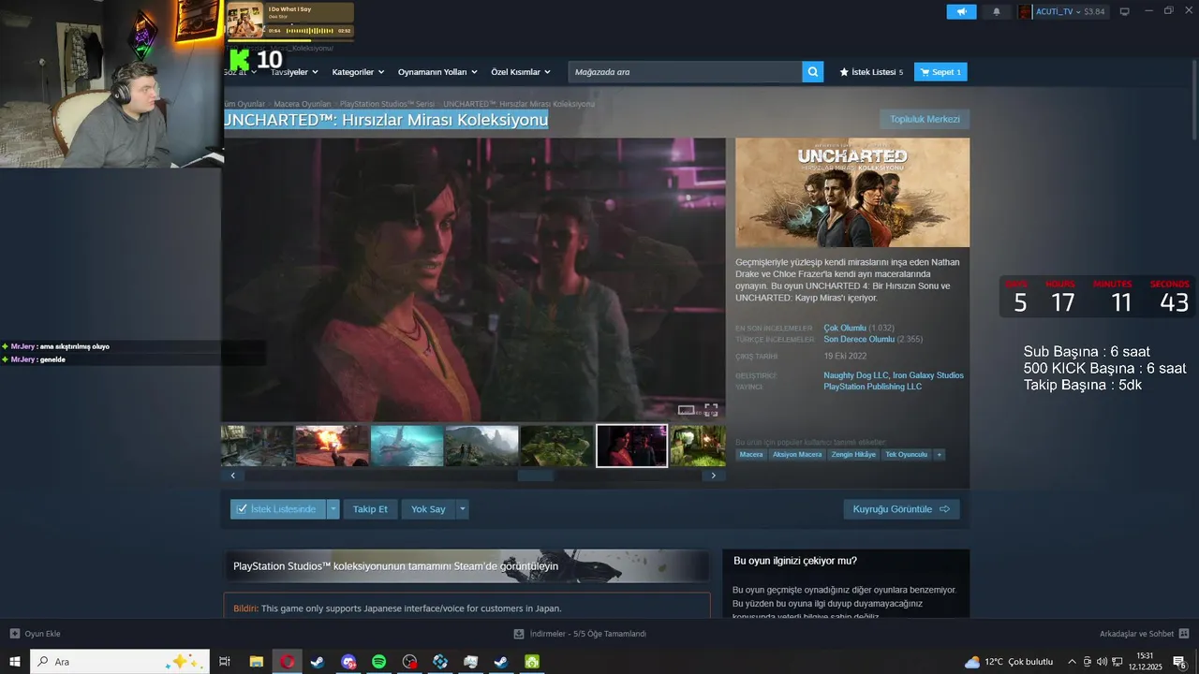1199x674 pixels.
Task: Click the UNCHARTED header capsule image
Action: (x=852, y=193)
